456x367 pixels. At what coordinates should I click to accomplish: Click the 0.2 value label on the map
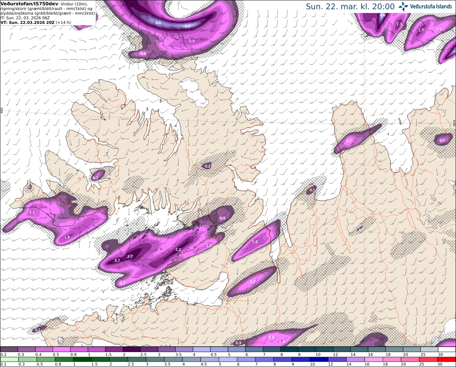[208, 166]
